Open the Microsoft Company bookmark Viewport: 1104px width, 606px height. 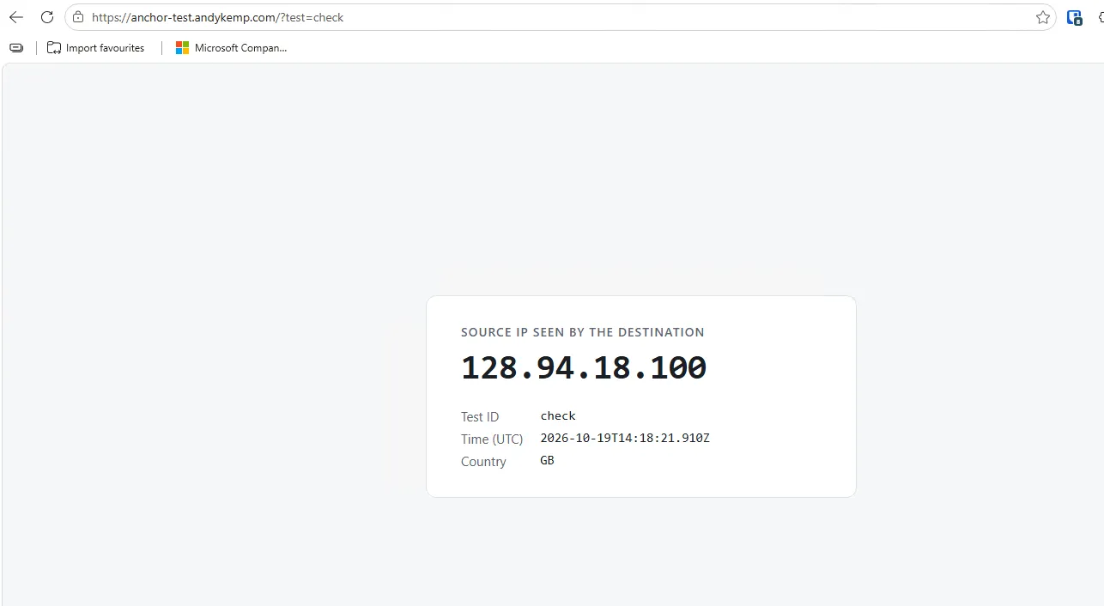pos(231,48)
